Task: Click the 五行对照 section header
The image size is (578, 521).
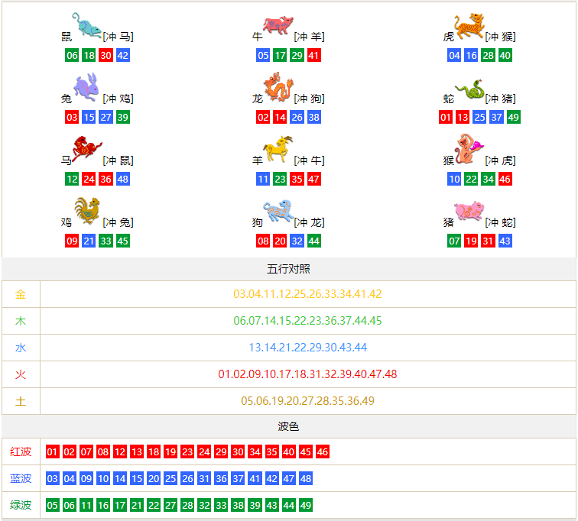Action: pos(288,269)
